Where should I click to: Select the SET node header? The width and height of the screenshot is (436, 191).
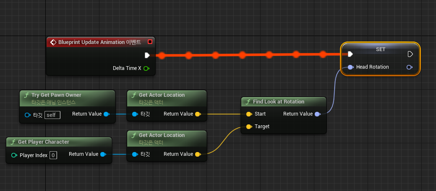click(380, 49)
